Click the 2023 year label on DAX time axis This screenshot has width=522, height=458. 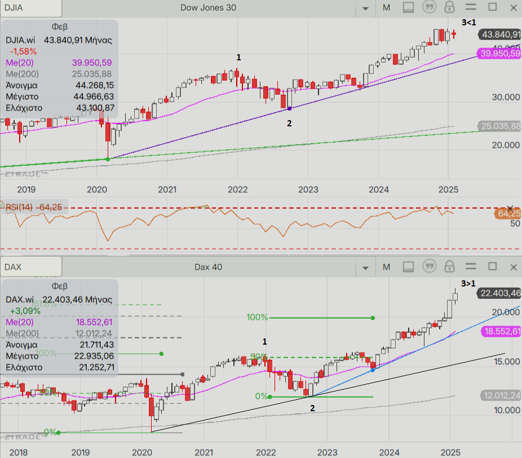[x=327, y=453]
